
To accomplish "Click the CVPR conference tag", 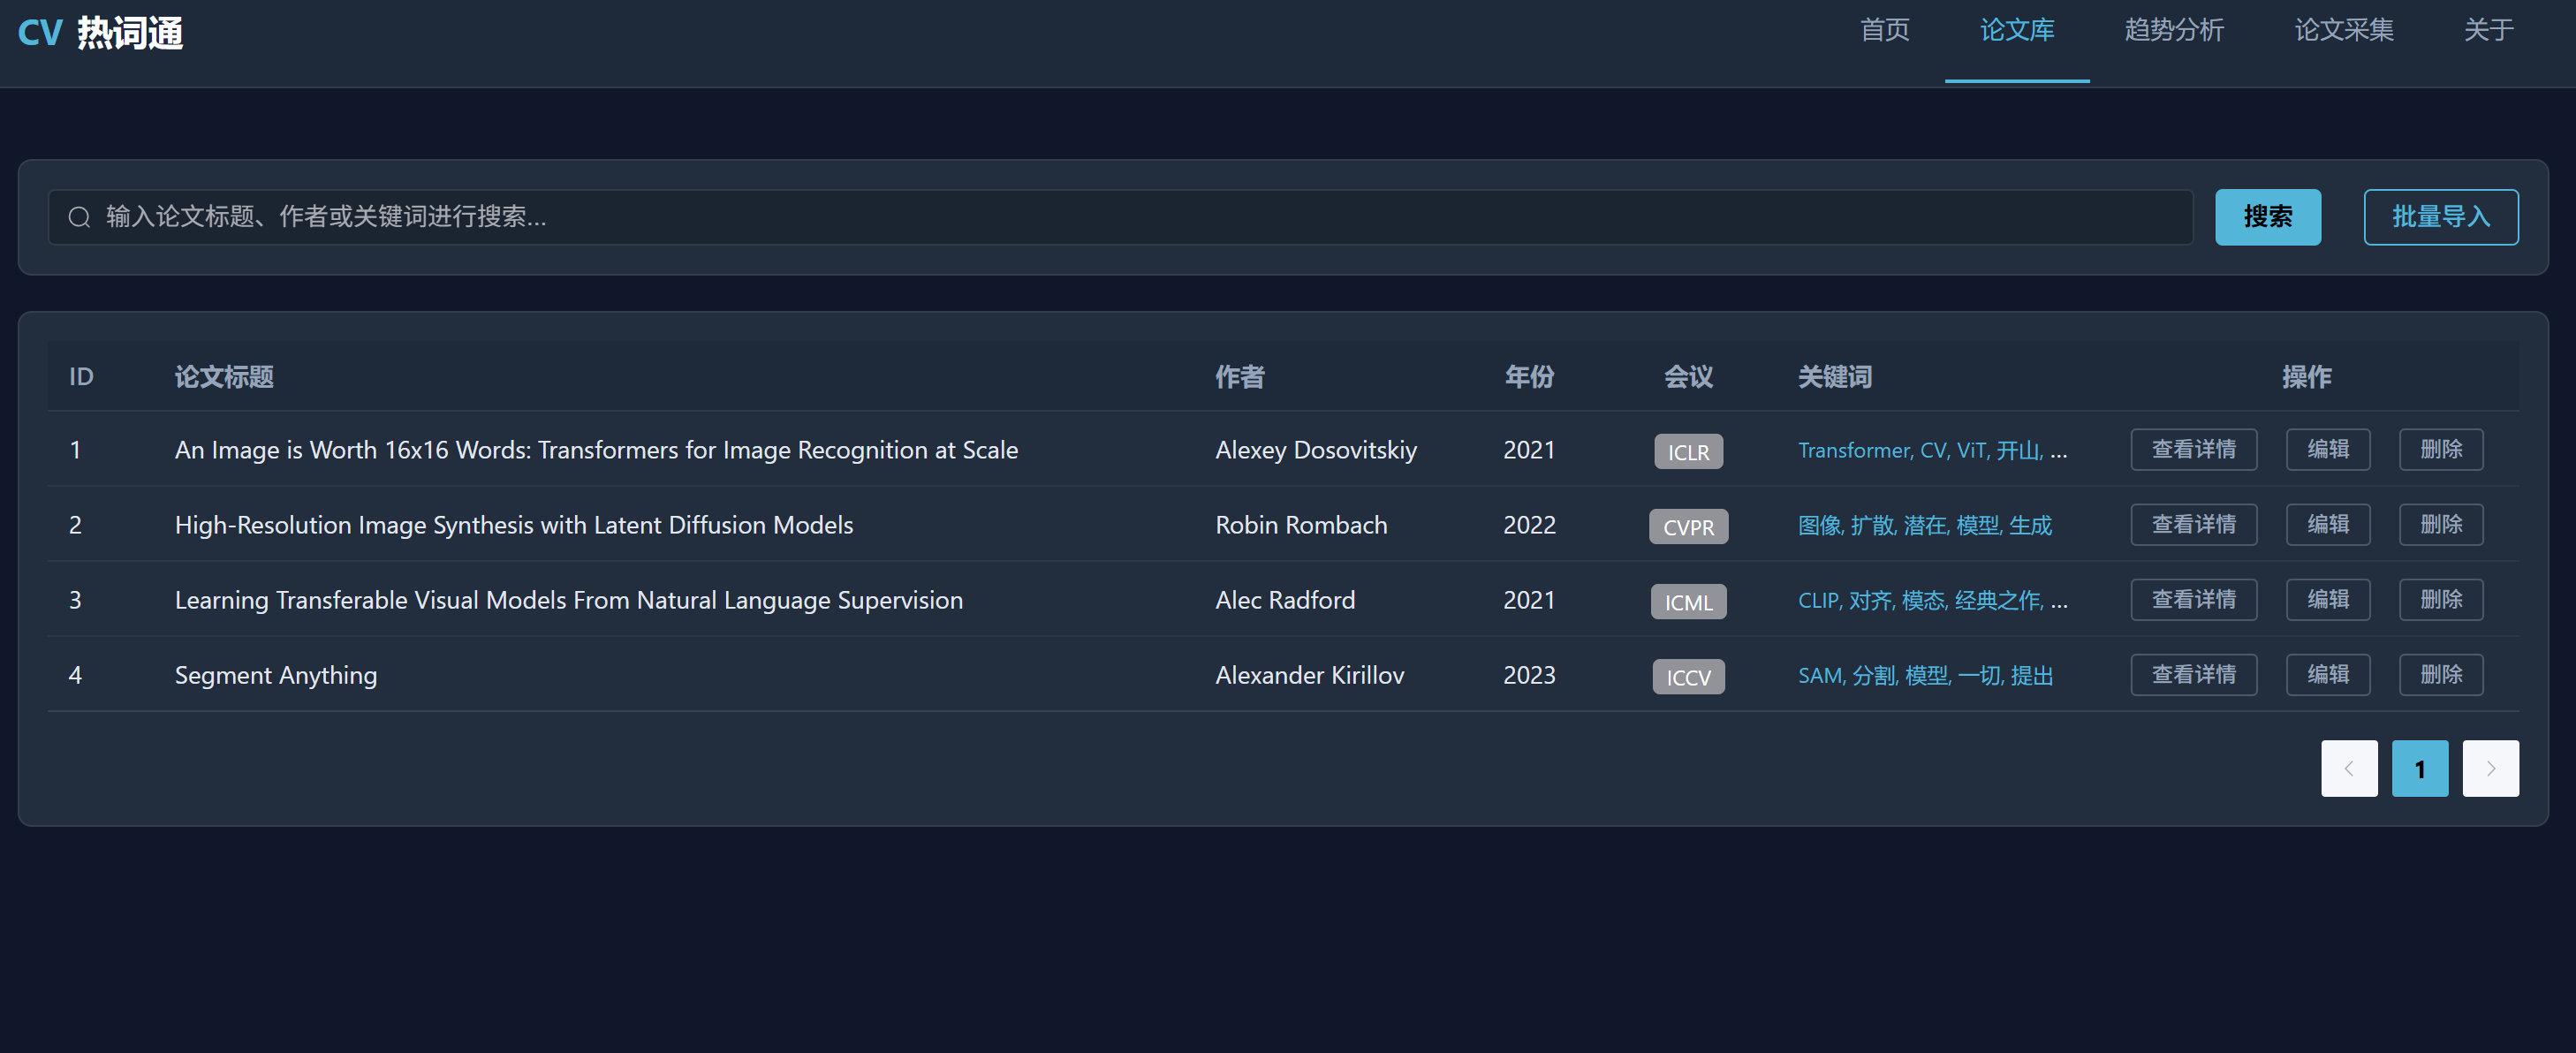I will click(x=1688, y=527).
